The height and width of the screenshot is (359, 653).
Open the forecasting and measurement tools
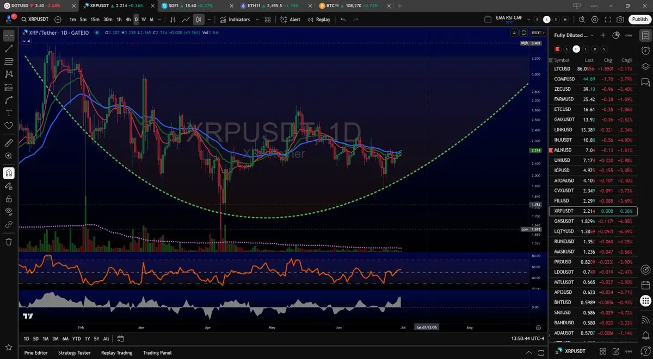pos(9,87)
